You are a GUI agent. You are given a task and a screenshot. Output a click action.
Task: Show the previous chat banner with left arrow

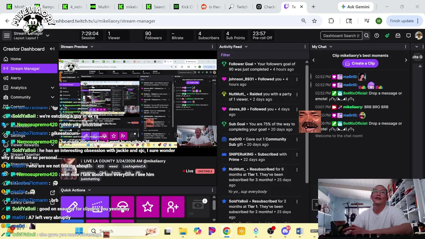click(313, 60)
